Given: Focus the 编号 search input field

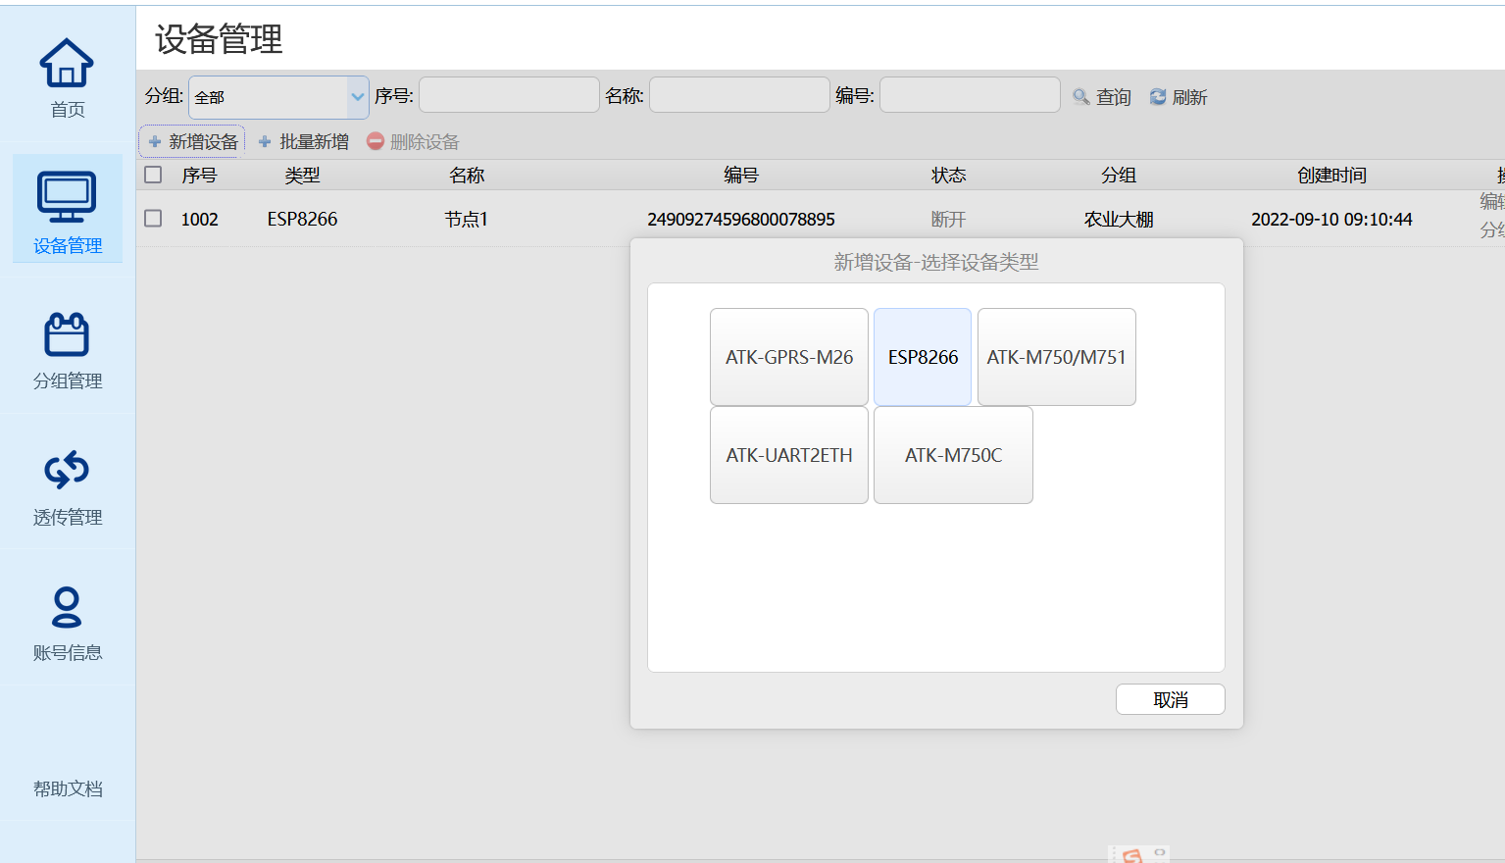Looking at the screenshot, I should pyautogui.click(x=970, y=95).
